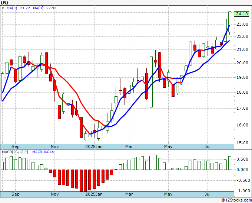
Task: Select the MA(9) legend label
Action: pyautogui.click(x=12, y=8)
